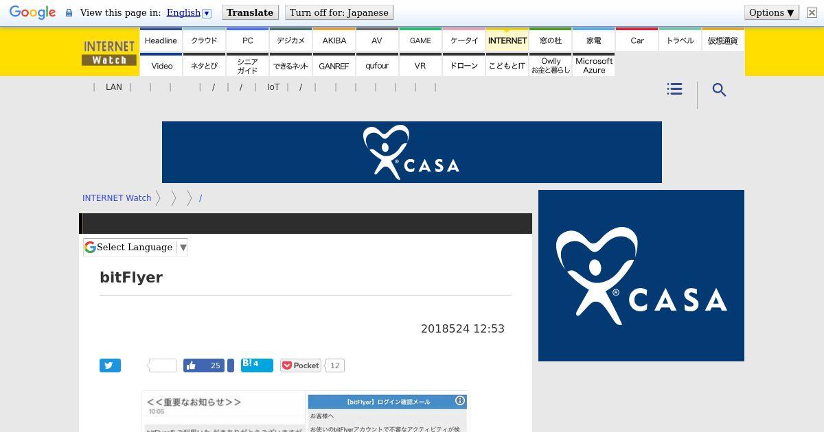This screenshot has width=824, height=432.
Task: Open the デジカメ tab
Action: 291,40
